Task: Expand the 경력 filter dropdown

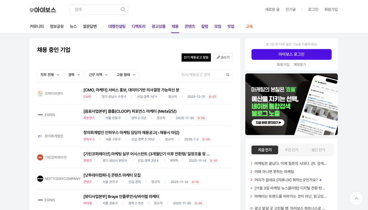Action: [74, 75]
